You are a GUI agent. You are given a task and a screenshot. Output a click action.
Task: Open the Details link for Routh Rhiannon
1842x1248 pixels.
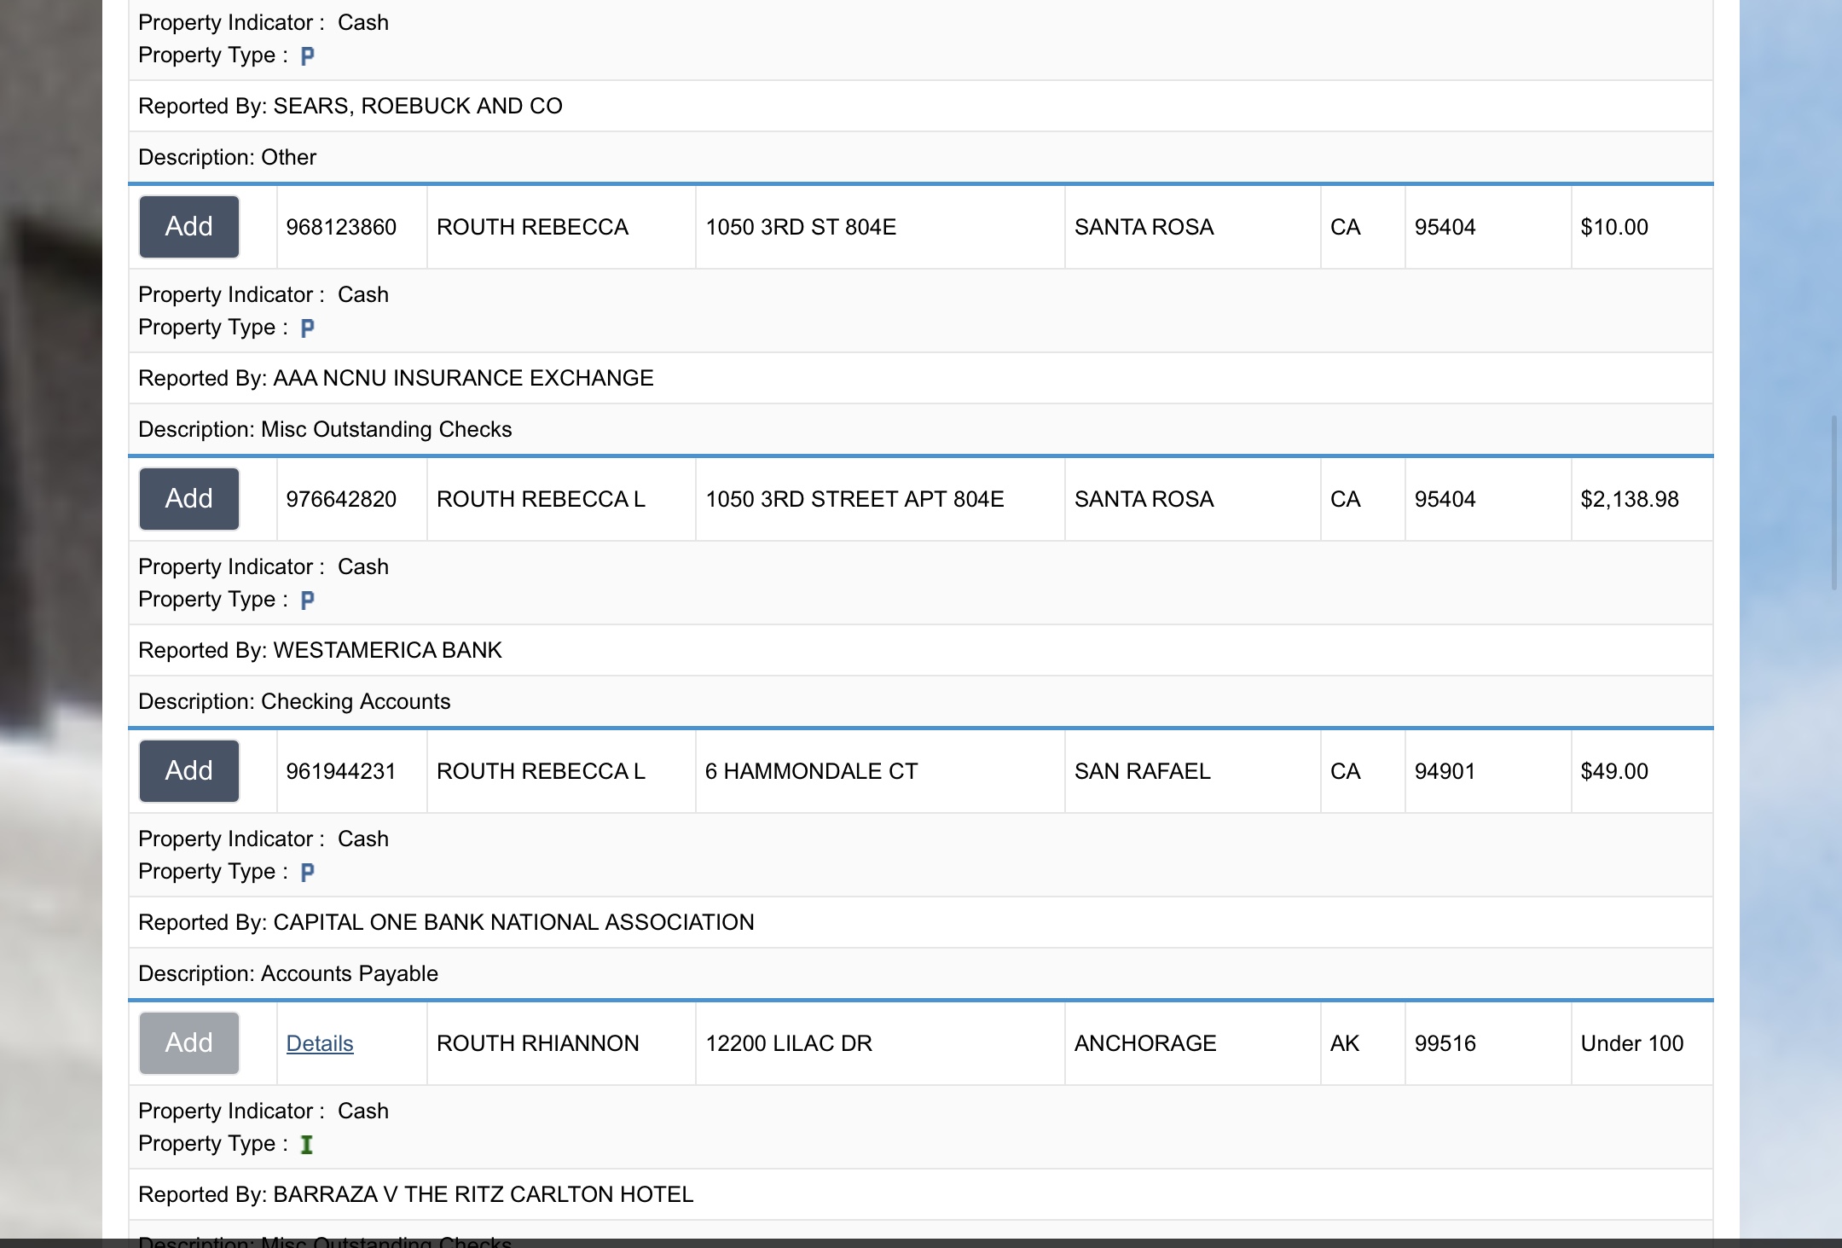coord(320,1043)
